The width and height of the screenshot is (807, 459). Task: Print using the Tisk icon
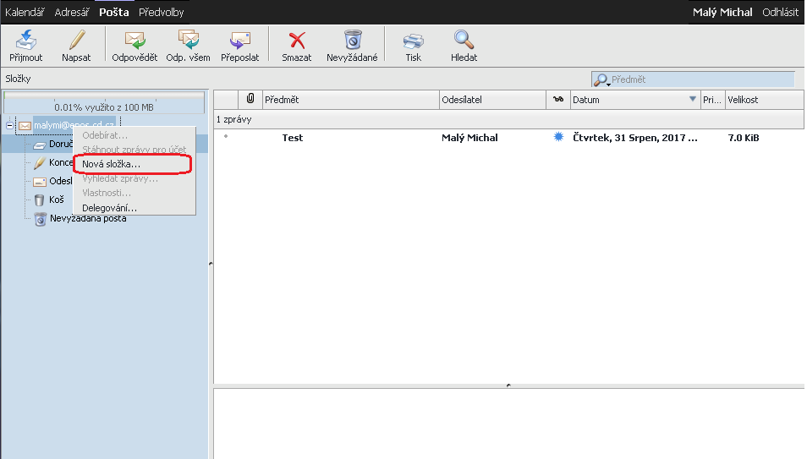point(414,41)
